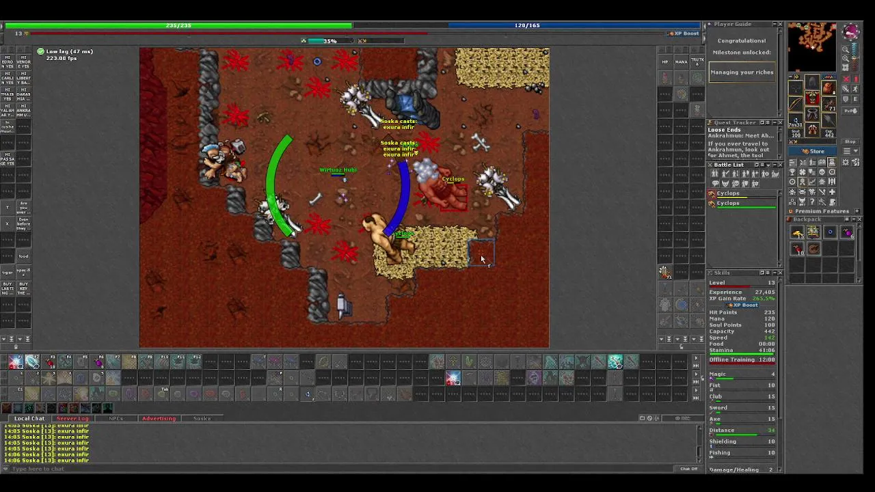Toggle the PvP mode button
This screenshot has height=492, width=875.
(x=850, y=111)
